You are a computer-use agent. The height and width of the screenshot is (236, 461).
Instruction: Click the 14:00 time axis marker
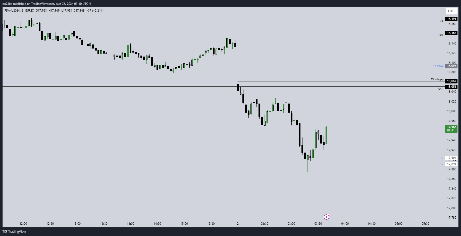pyautogui.click(x=130, y=224)
